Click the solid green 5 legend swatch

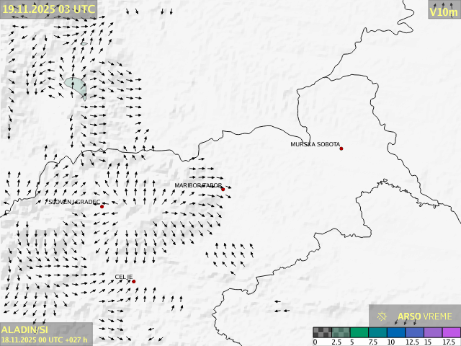pyautogui.click(x=359, y=332)
